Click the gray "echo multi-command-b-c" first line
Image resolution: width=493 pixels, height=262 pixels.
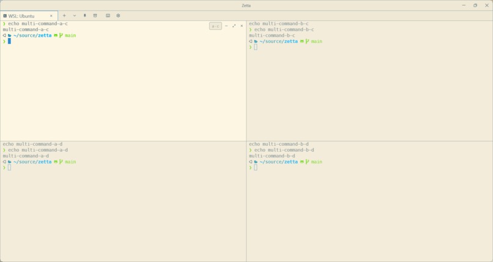click(278, 24)
